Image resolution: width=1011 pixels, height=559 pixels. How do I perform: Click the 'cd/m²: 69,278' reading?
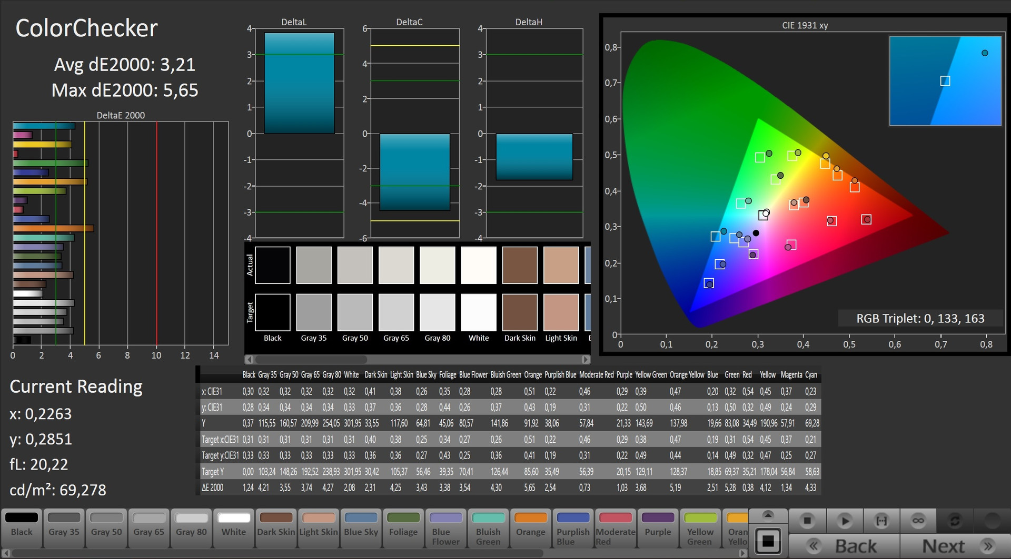coord(58,490)
